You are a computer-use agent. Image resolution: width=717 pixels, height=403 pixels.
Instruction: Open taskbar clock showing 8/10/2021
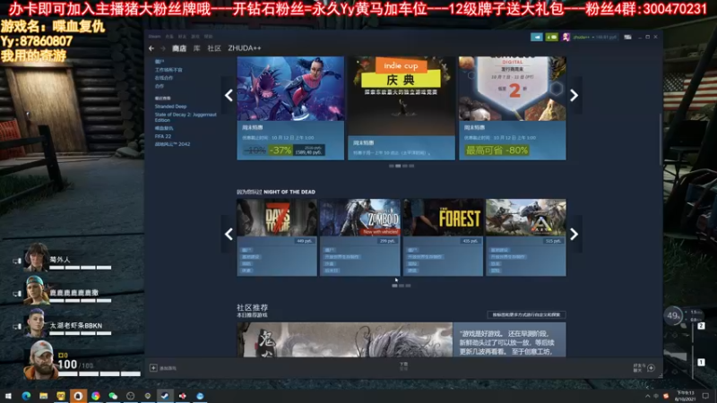click(x=685, y=396)
